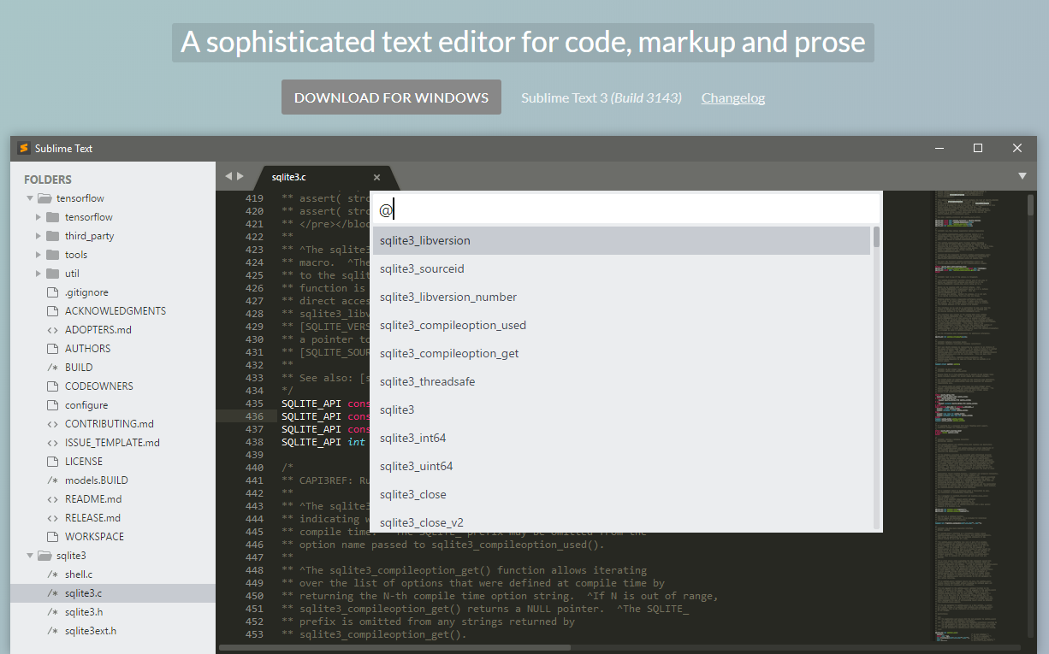
Task: Expand the nested tensorflow subfolder arrow
Action: (39, 217)
